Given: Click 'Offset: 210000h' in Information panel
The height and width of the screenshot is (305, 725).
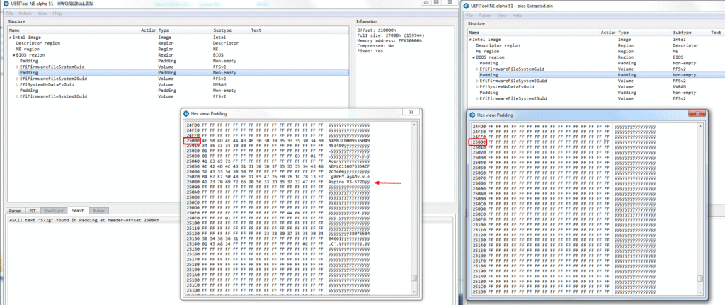Looking at the screenshot, I should (x=375, y=30).
